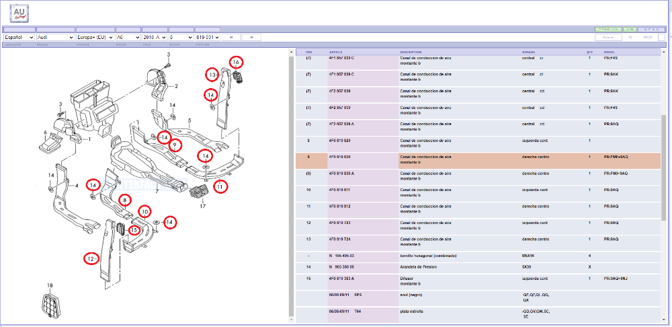
Task: Select article 4F0 819 811
Action: (339, 190)
